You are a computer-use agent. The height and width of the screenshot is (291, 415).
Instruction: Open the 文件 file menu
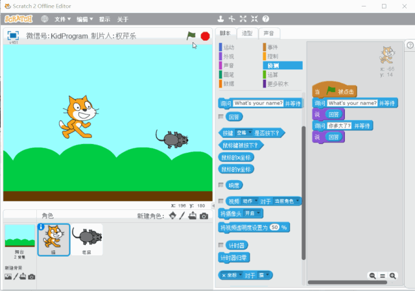pos(62,19)
